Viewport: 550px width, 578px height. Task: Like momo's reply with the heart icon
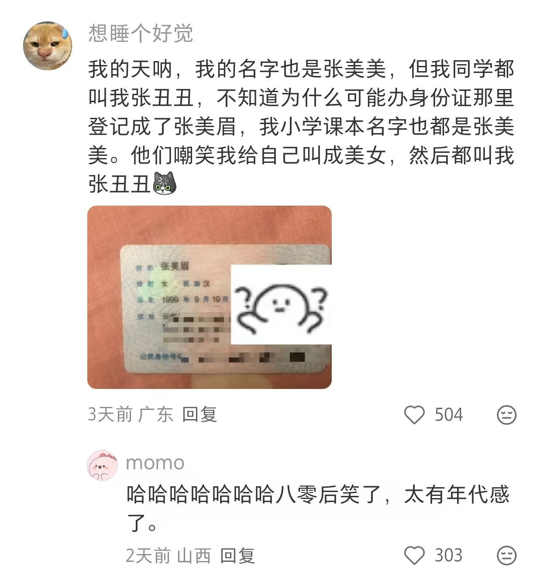(x=414, y=555)
